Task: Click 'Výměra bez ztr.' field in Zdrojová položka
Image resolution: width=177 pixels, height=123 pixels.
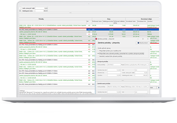Action: (x=114, y=70)
